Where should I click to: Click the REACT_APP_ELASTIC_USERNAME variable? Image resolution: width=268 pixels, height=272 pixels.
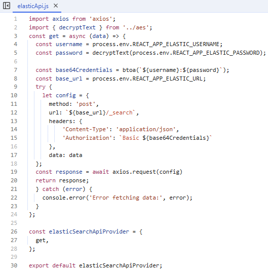tap(177, 44)
